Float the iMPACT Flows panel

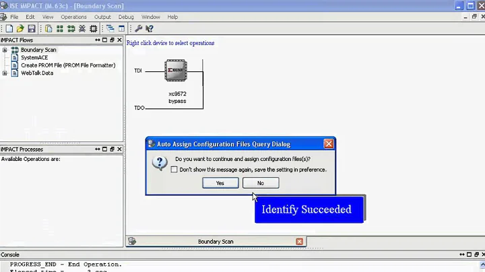point(112,40)
